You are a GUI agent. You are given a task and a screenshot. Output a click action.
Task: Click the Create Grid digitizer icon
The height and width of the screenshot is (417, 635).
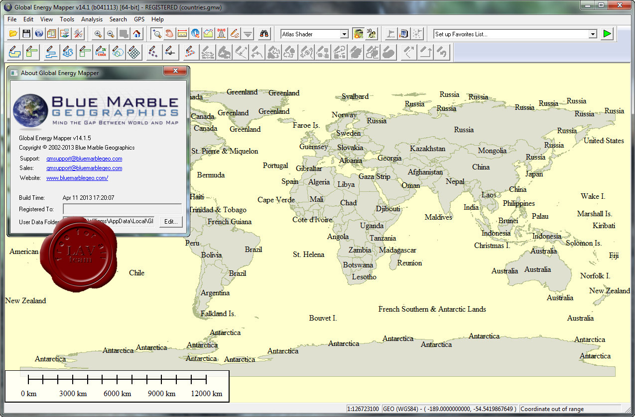click(x=133, y=51)
